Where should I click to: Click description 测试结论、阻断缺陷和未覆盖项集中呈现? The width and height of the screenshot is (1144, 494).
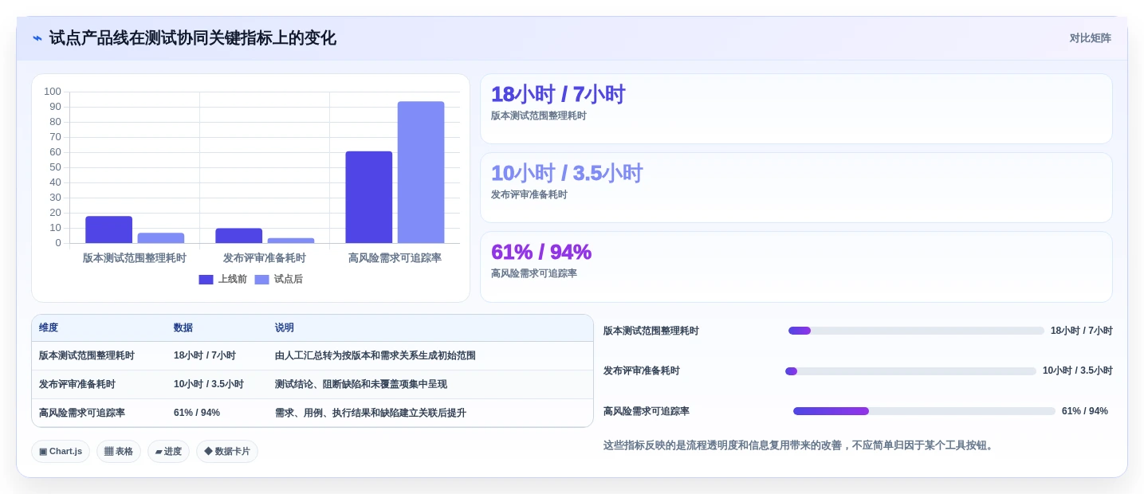(x=361, y=384)
